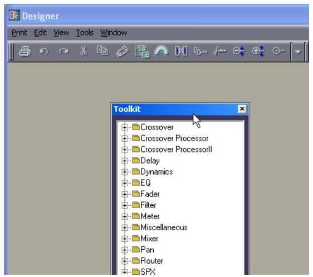The height and width of the screenshot is (277, 313).
Task: Click the blue brackets toolbar icon
Action: click(x=181, y=51)
